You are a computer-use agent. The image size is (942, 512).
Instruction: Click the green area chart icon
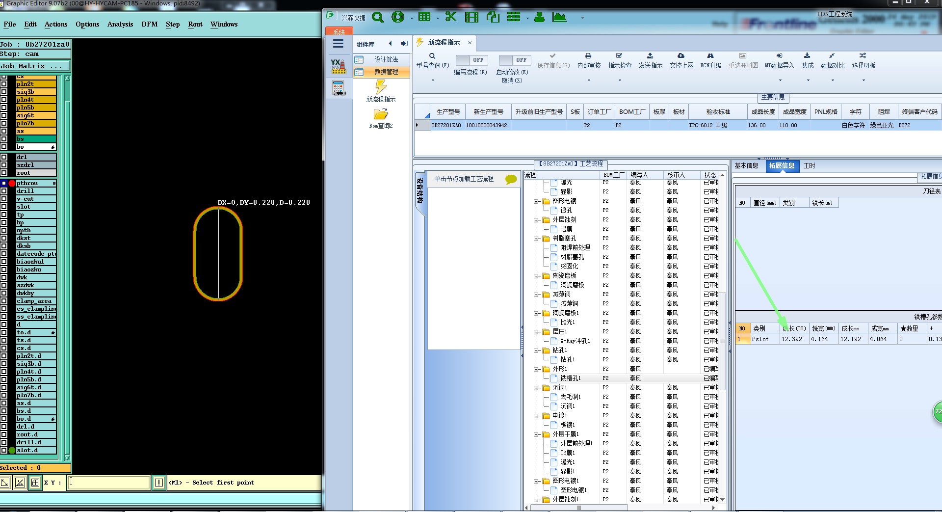click(x=559, y=17)
